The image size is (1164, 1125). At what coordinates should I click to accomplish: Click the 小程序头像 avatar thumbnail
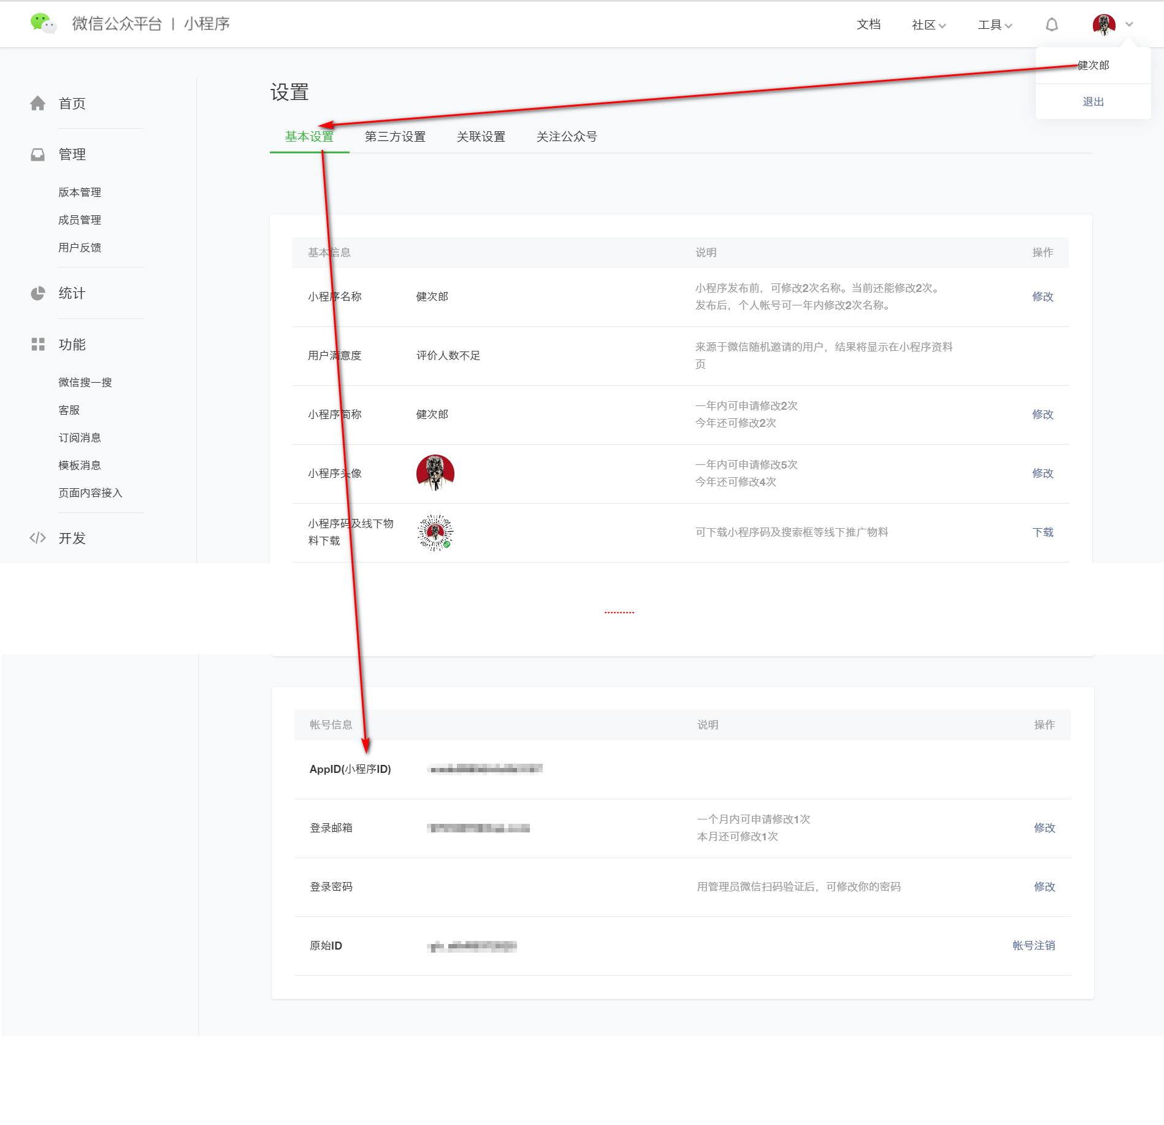(435, 473)
